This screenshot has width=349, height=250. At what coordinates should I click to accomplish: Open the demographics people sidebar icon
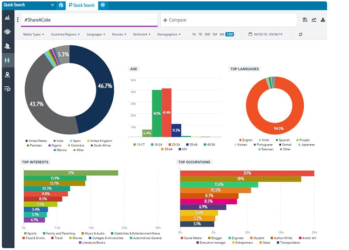pyautogui.click(x=7, y=60)
